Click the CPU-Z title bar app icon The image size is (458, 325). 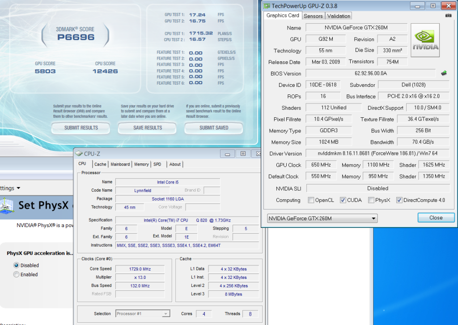pos(79,154)
